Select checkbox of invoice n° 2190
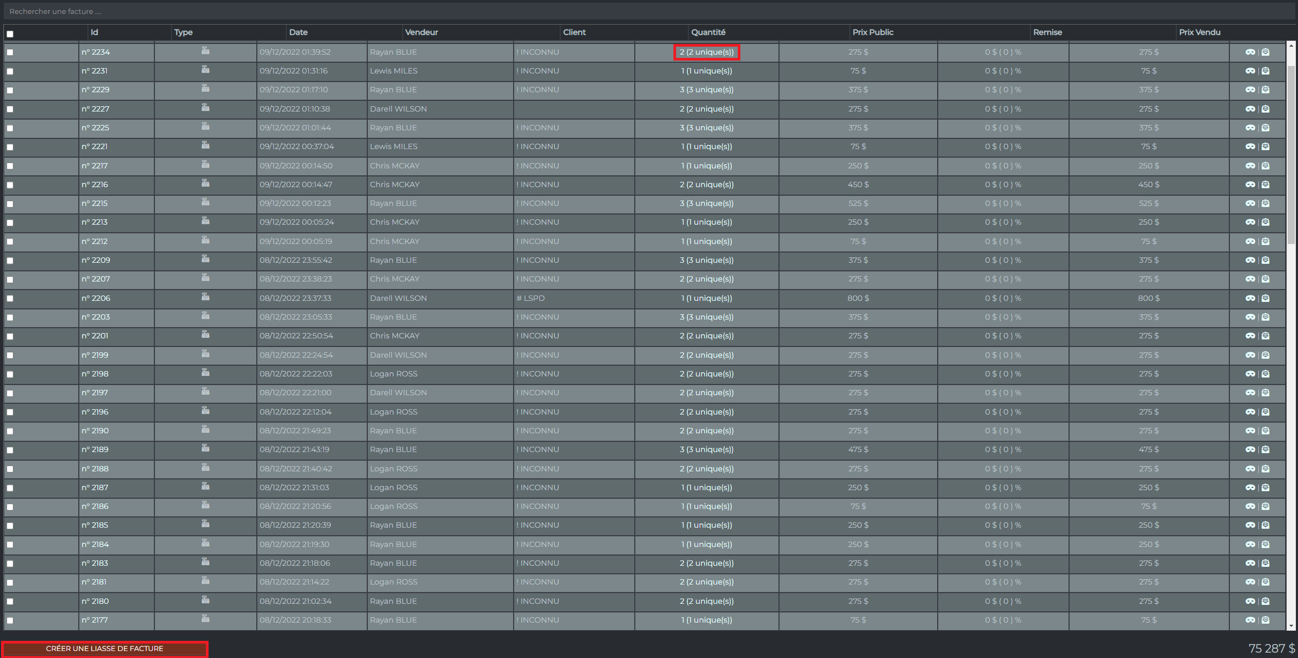Viewport: 1298px width, 658px height. (10, 431)
